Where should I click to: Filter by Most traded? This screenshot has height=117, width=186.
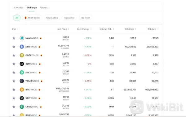click(x=32, y=18)
